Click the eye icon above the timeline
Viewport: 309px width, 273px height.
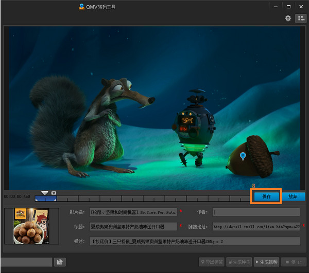pyautogui.click(x=54, y=193)
